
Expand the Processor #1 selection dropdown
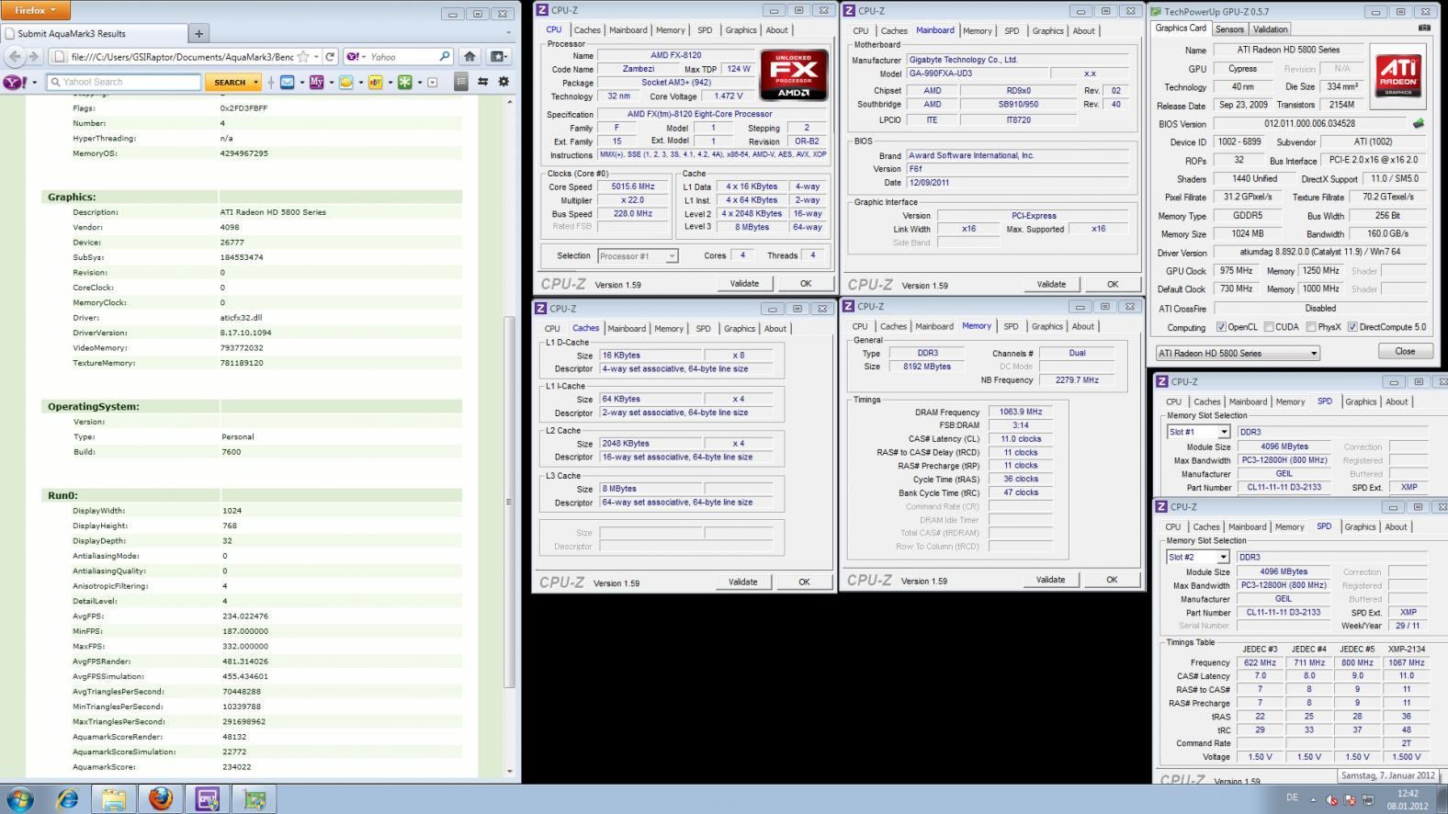pos(638,256)
